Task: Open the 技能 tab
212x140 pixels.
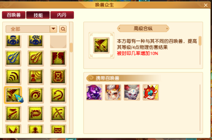Action: (38, 15)
